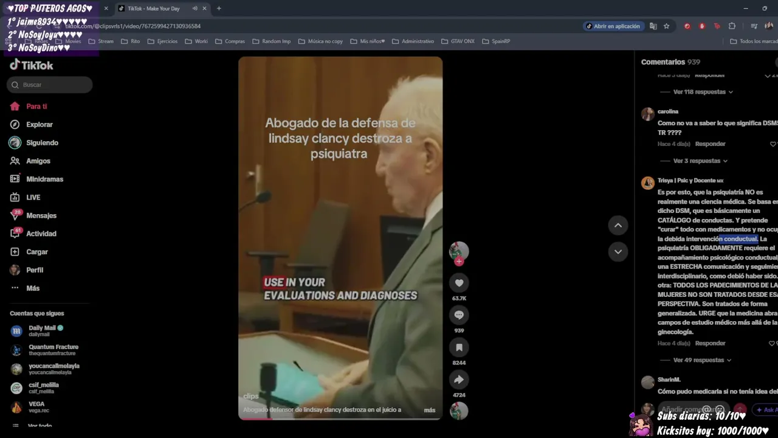
Task: Open SharinM.'s profile name
Action: 669,380
